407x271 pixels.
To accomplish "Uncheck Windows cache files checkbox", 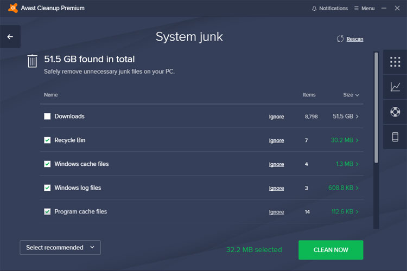I will (x=47, y=164).
